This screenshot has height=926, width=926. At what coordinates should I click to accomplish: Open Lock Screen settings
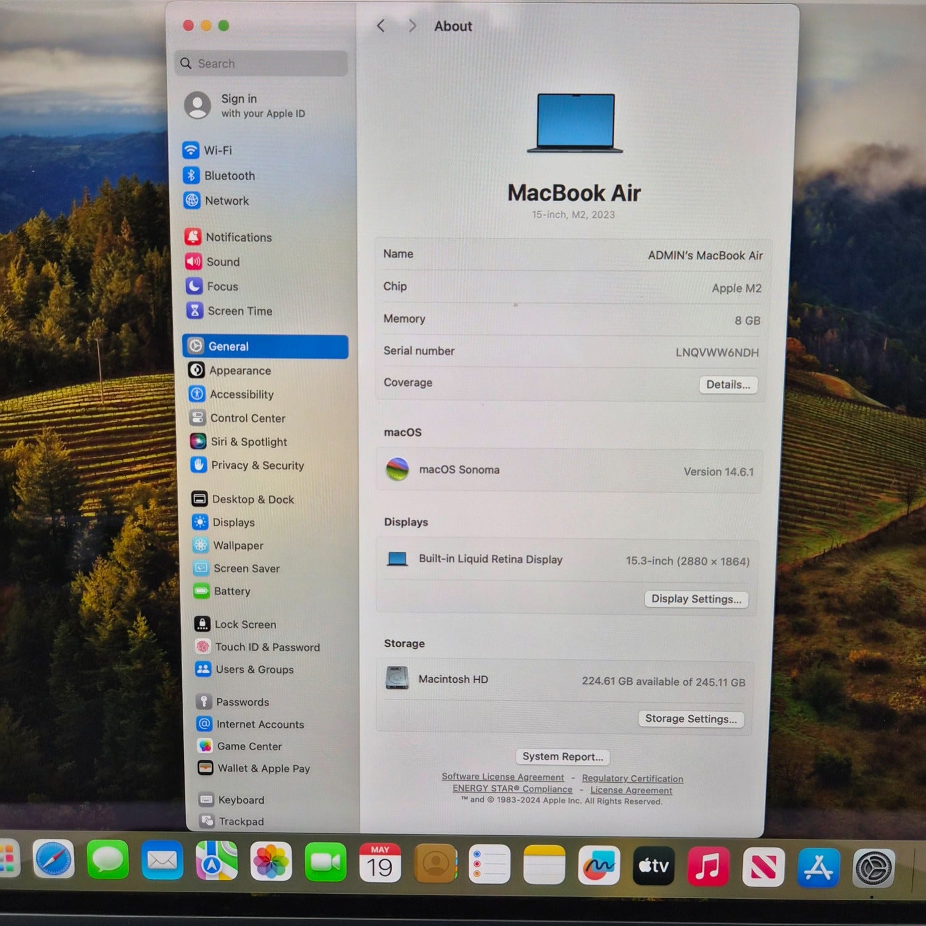pos(235,624)
